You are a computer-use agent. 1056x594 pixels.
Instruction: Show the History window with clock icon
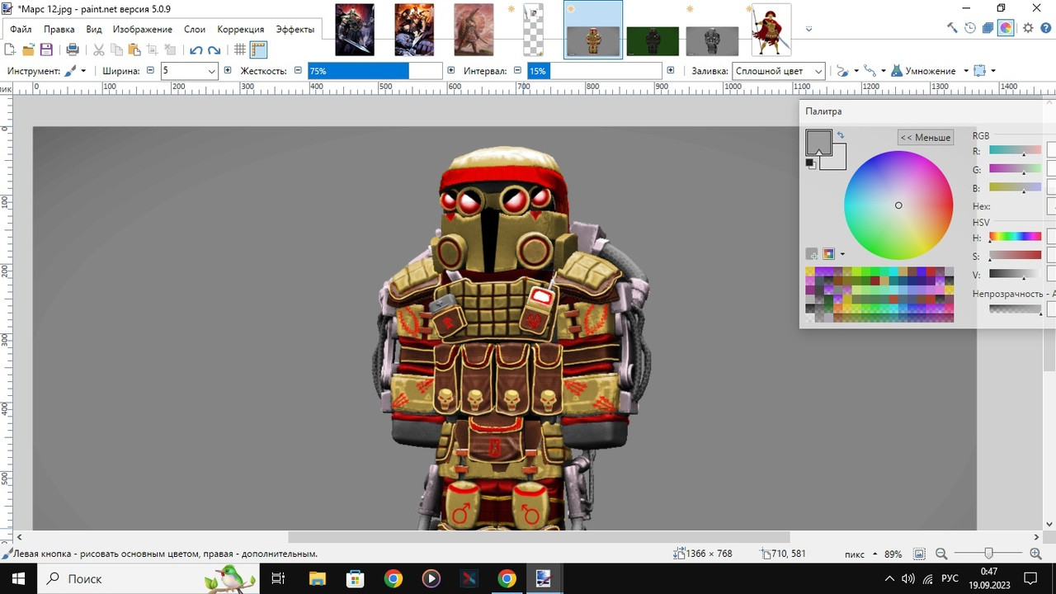tap(970, 27)
